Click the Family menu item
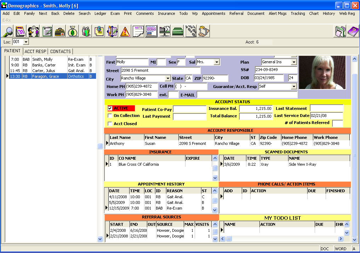The width and height of the screenshot is (360, 253). click(x=29, y=13)
